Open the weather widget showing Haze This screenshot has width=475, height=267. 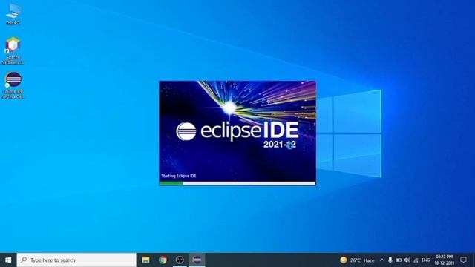coord(357,260)
